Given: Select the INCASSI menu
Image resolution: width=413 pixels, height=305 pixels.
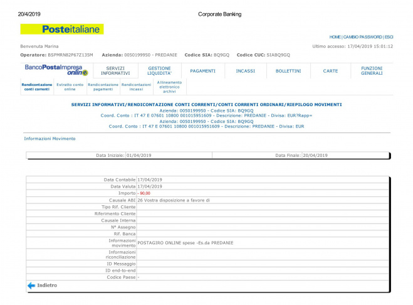Looking at the screenshot, I should pos(245,71).
